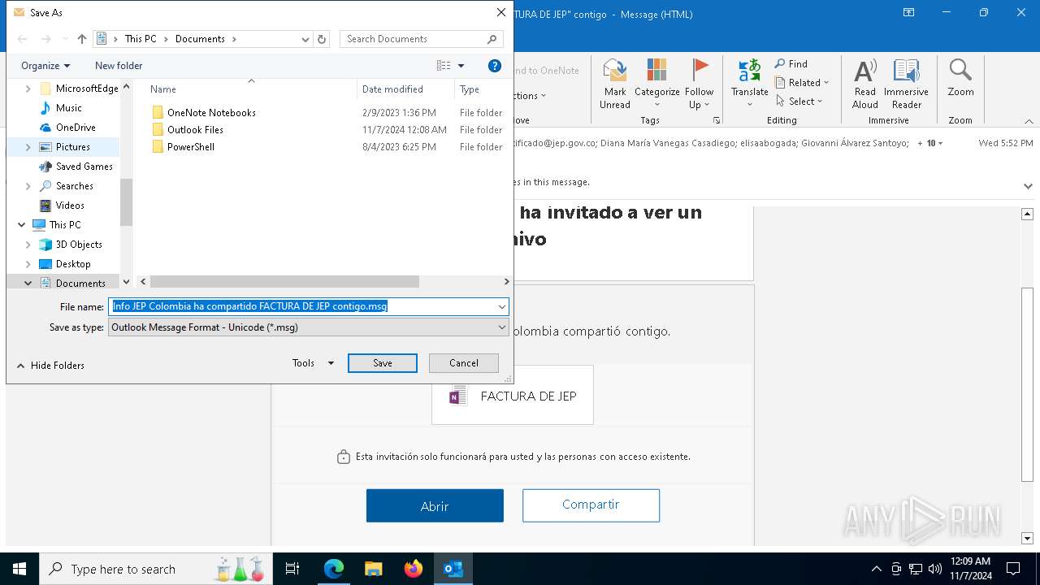Select Saved Games in navigation pane
The height and width of the screenshot is (585, 1040).
click(84, 167)
